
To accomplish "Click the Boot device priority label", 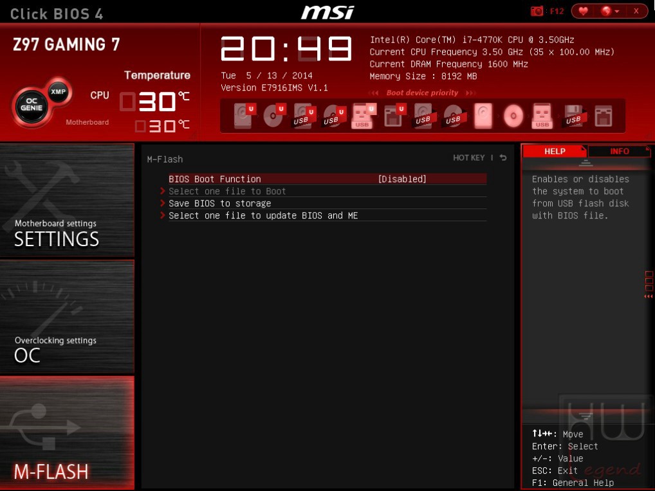I will click(422, 93).
